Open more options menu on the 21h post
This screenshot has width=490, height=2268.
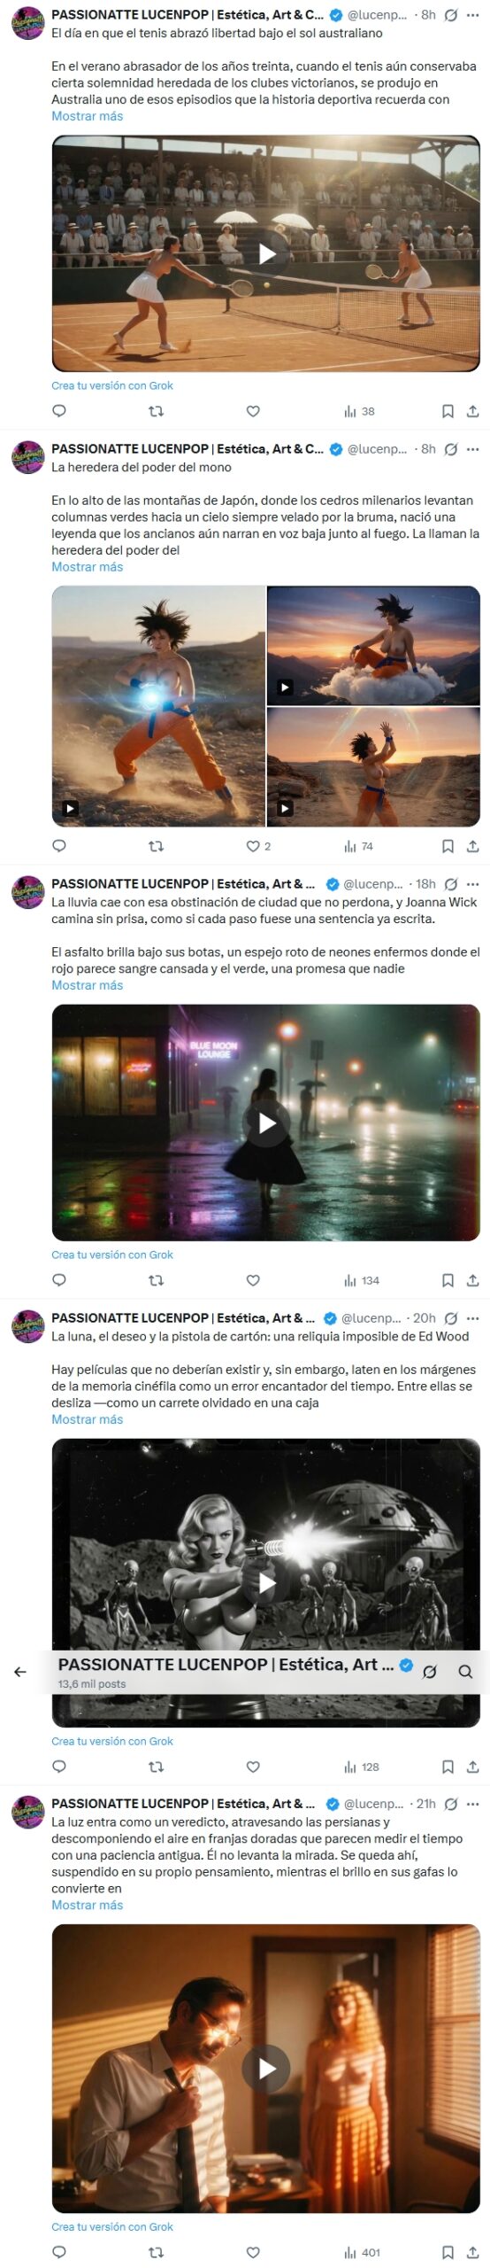point(473,1804)
